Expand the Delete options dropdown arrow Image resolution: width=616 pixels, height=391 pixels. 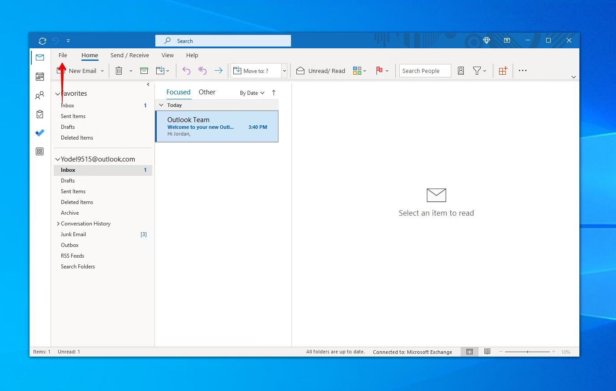coord(131,71)
